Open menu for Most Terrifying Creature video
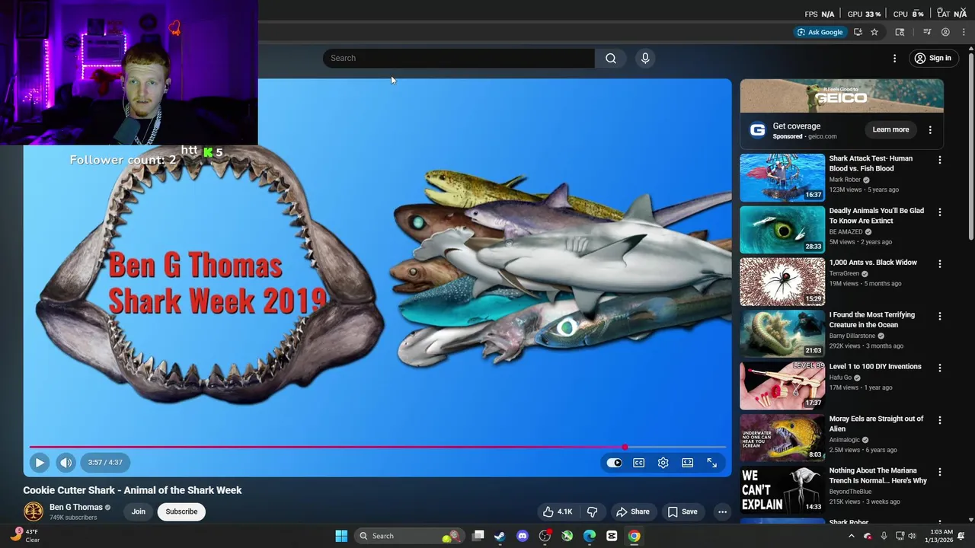 click(x=939, y=316)
